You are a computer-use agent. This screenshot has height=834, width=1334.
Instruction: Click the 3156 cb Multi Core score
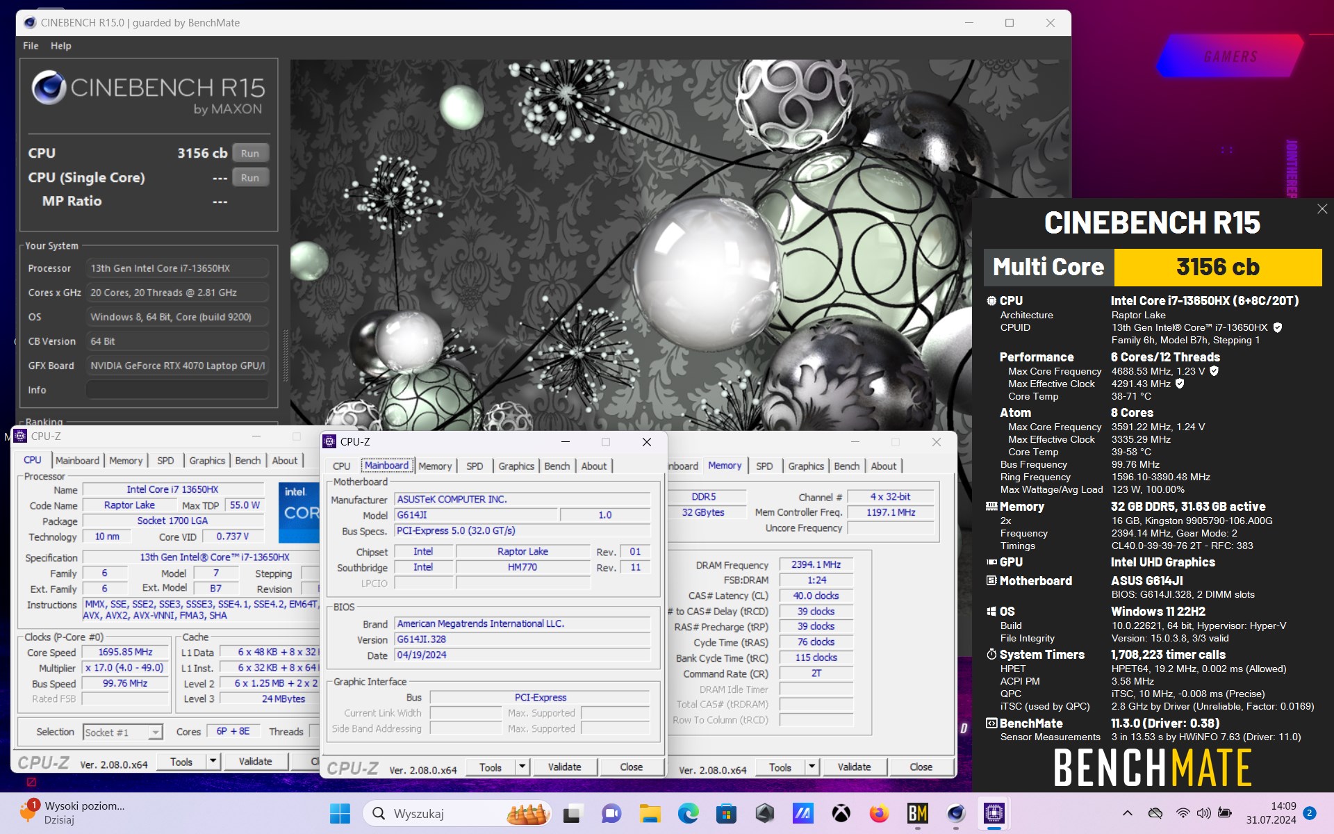[1218, 268]
